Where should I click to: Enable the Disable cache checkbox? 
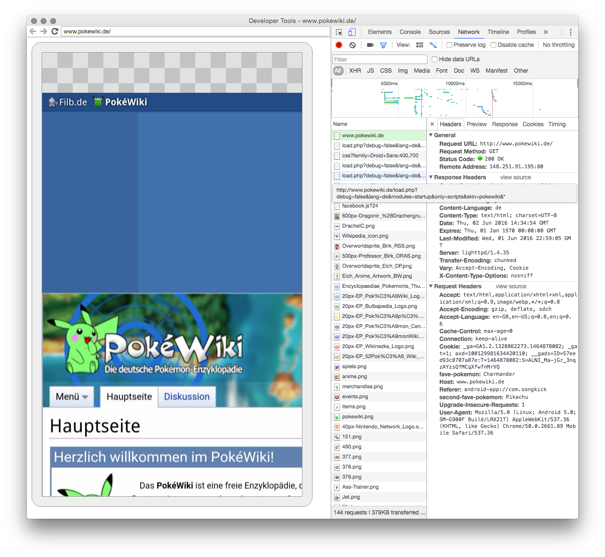click(493, 45)
